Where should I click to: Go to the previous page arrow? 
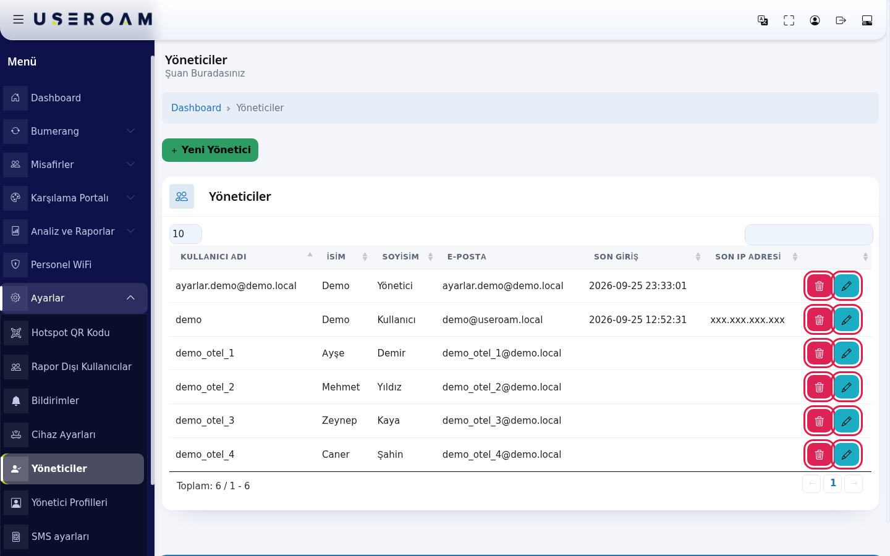tap(812, 483)
